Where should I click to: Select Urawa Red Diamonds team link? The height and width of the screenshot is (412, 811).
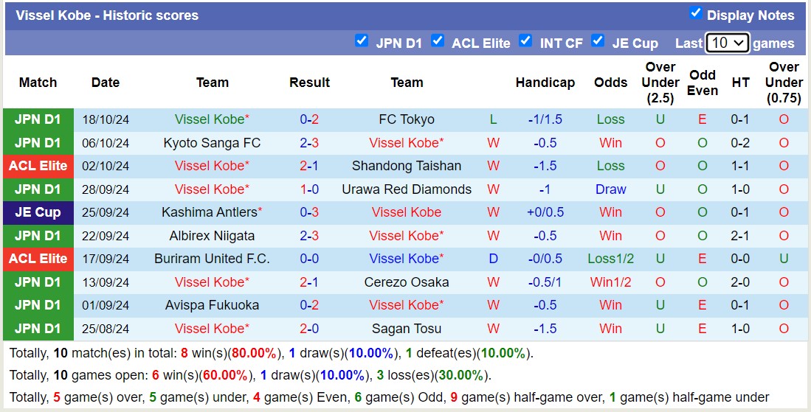[407, 189]
